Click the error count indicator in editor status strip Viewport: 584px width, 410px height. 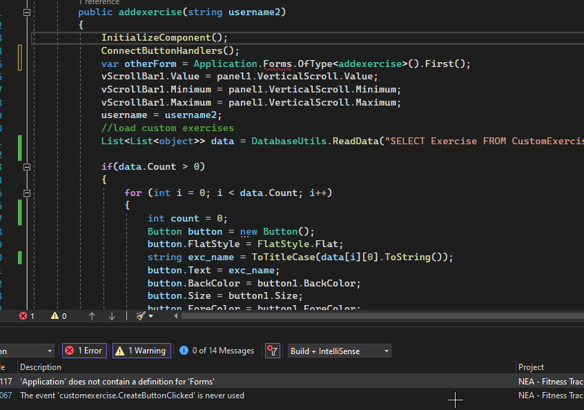pyautogui.click(x=27, y=315)
